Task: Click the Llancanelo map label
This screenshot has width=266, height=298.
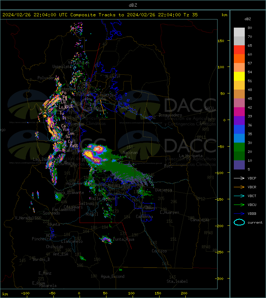Action: click(x=72, y=241)
